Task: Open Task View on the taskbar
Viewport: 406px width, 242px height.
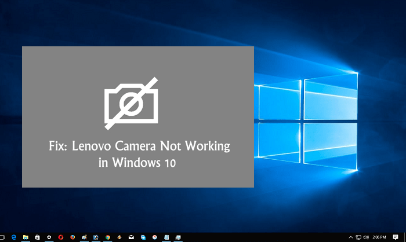Action: [x=2, y=237]
